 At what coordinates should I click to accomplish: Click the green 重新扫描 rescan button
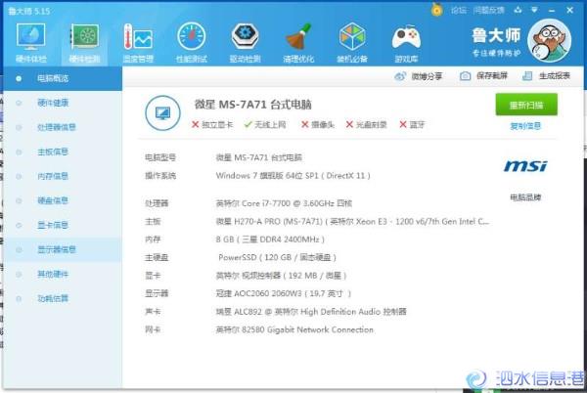[x=526, y=105]
